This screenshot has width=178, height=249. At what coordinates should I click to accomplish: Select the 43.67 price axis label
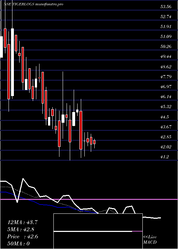166,127
